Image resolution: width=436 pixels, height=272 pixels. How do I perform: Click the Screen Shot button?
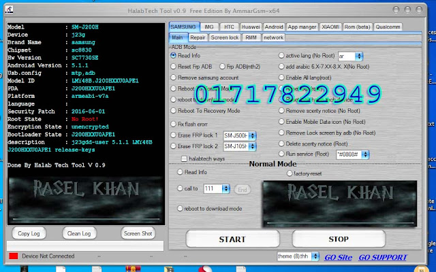pos(138,233)
